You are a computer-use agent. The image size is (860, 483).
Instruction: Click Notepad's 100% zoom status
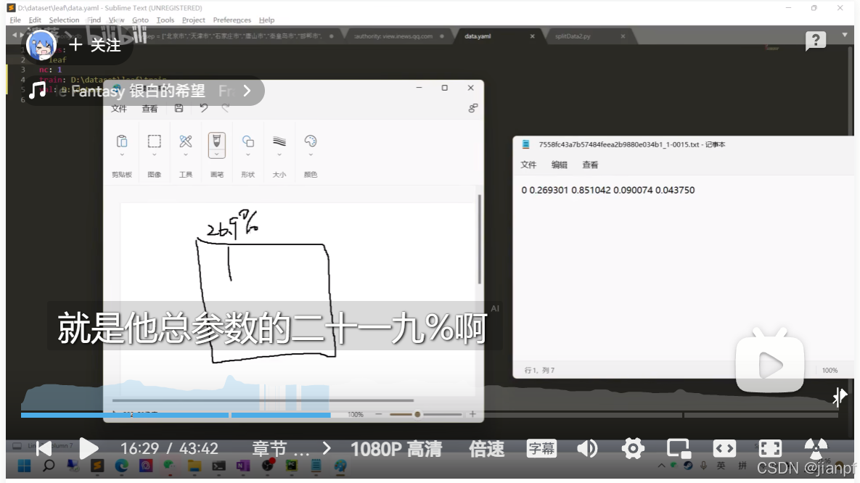click(x=830, y=370)
